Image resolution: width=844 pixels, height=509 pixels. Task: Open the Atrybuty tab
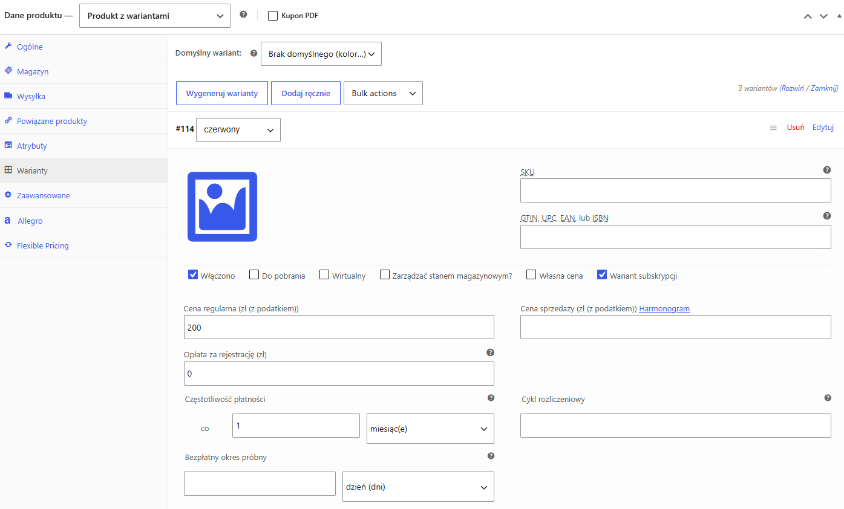[83, 146]
